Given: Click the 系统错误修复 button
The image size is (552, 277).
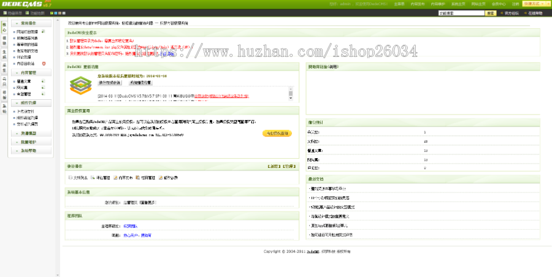Looking at the screenshot, I should 140,83.
